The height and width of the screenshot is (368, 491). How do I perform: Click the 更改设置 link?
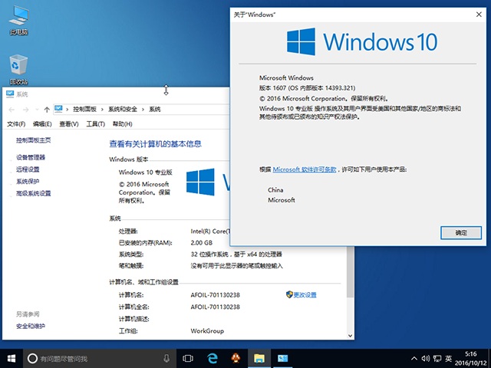pyautogui.click(x=304, y=294)
